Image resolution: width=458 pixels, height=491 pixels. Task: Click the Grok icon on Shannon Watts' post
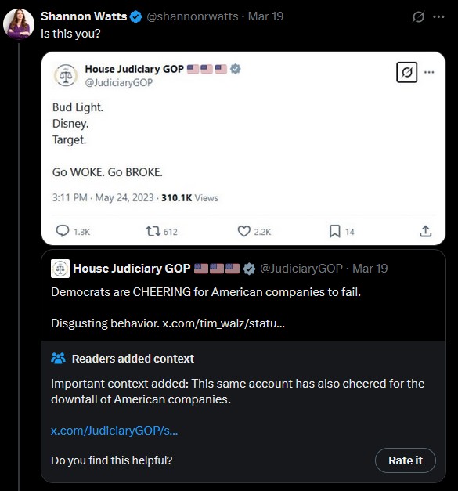[418, 16]
